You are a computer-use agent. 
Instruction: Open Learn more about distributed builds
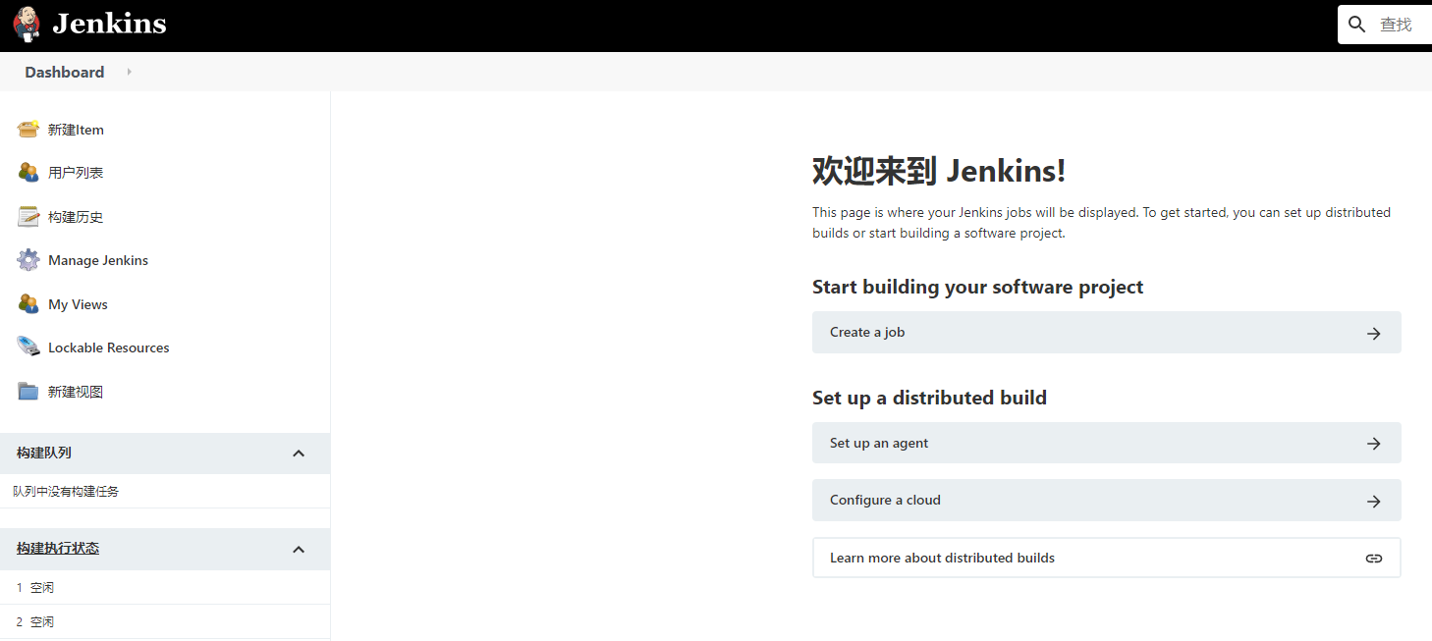click(x=1107, y=558)
